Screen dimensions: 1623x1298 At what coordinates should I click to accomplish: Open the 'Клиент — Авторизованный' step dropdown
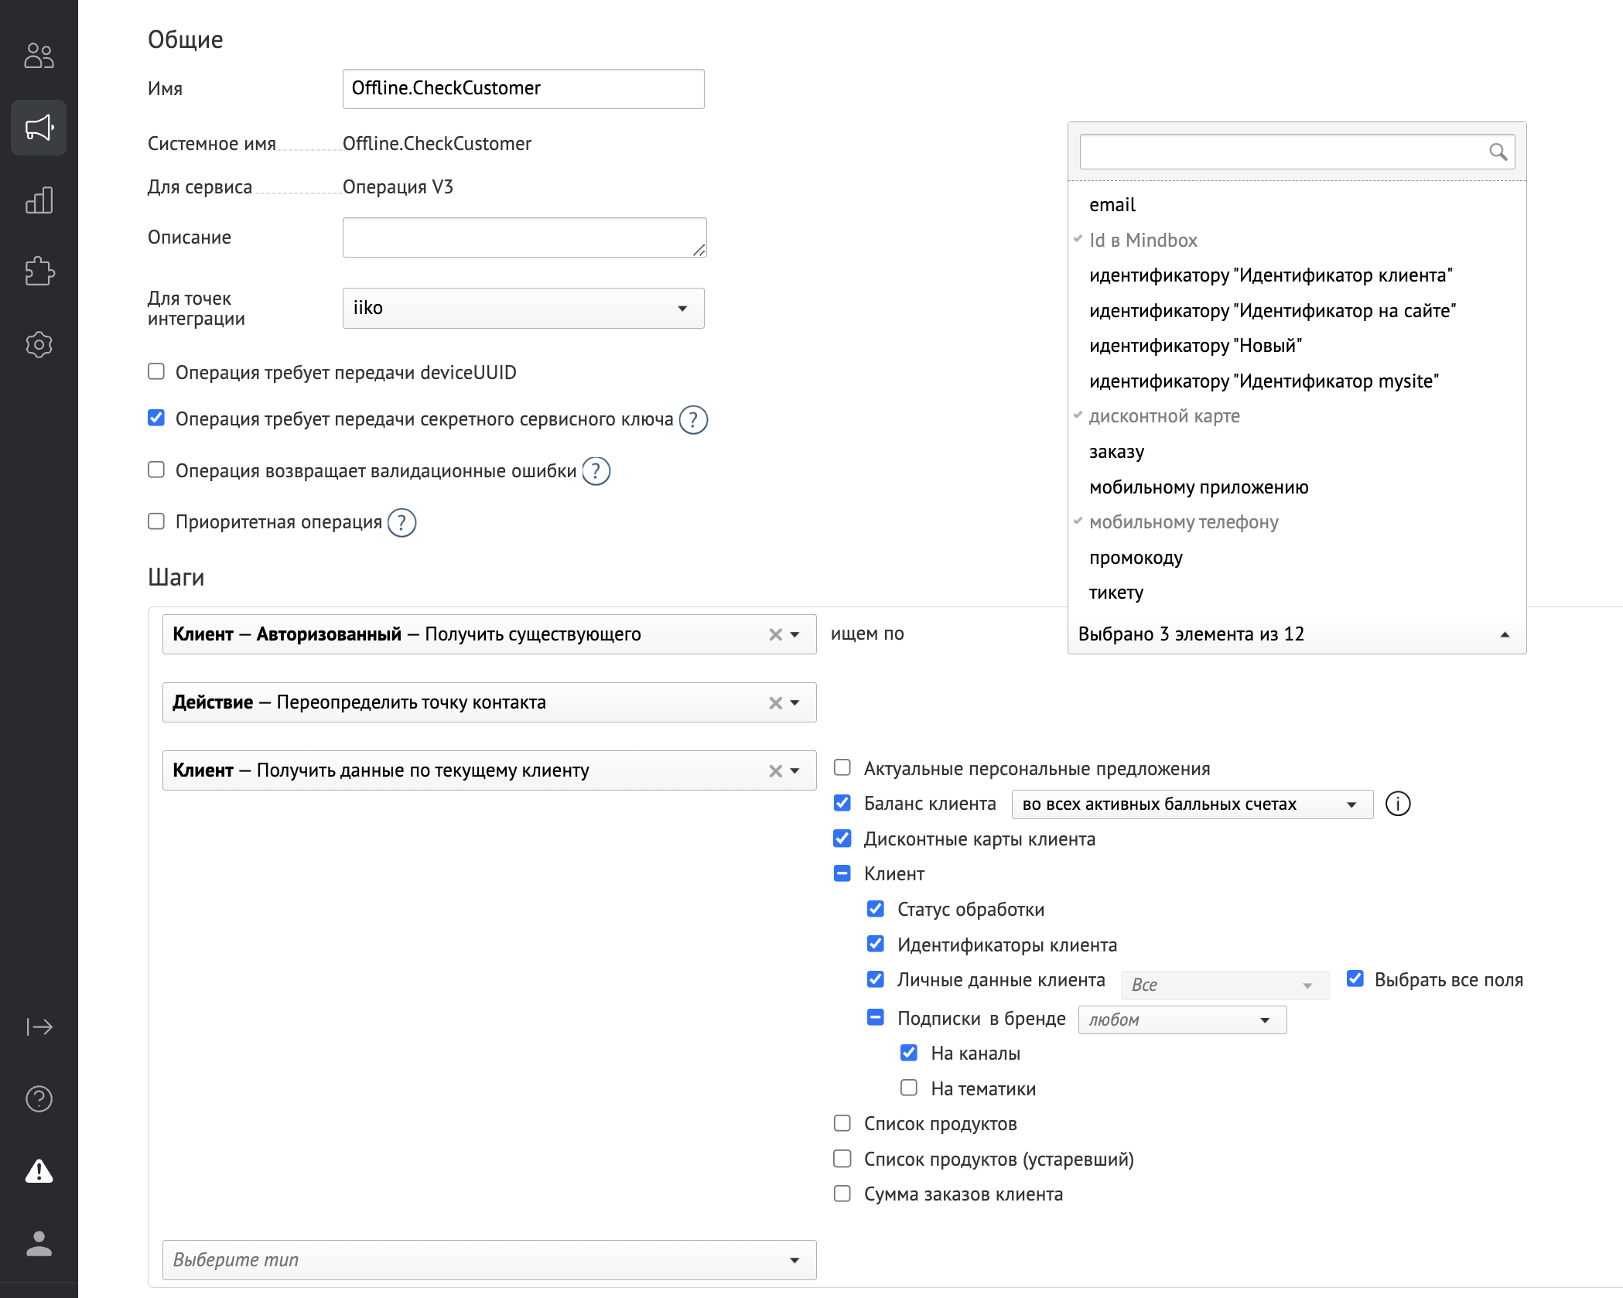(x=490, y=634)
